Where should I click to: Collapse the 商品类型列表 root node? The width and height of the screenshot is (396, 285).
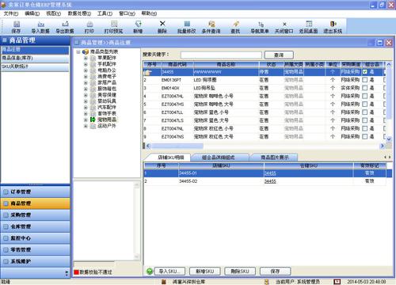click(78, 51)
